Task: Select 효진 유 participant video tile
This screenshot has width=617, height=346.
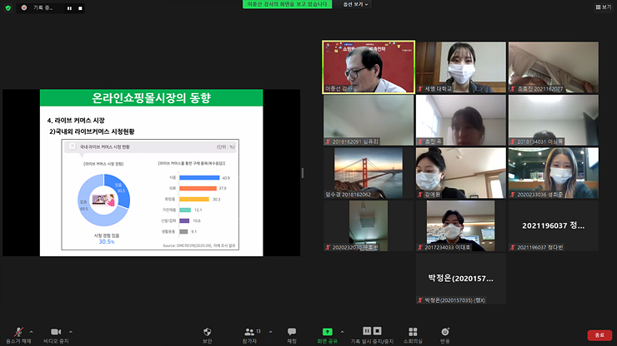Action: point(461,120)
